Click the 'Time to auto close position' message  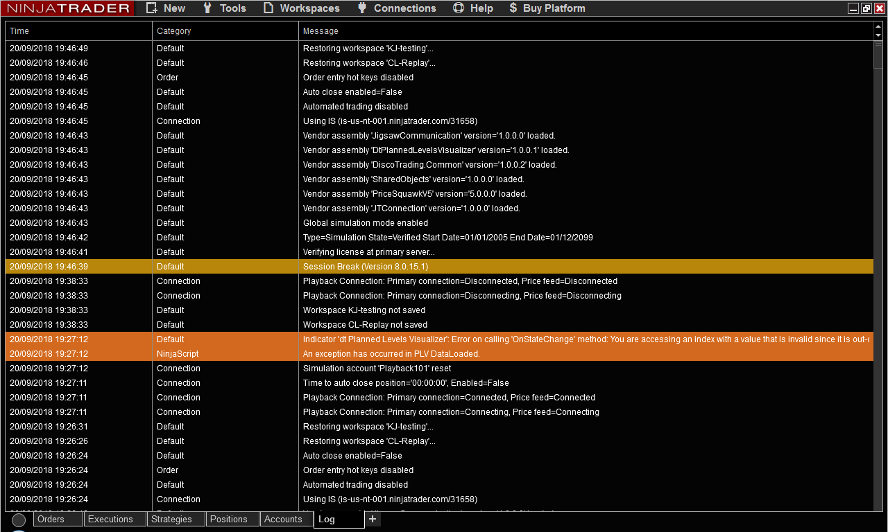(x=406, y=383)
